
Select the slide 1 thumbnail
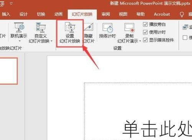pos(8,71)
